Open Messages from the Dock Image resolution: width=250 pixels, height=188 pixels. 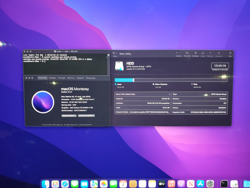pos(74,184)
